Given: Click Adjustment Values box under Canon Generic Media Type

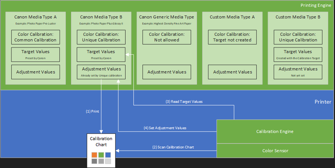Looking at the screenshot, I should pyautogui.click(x=167, y=72).
